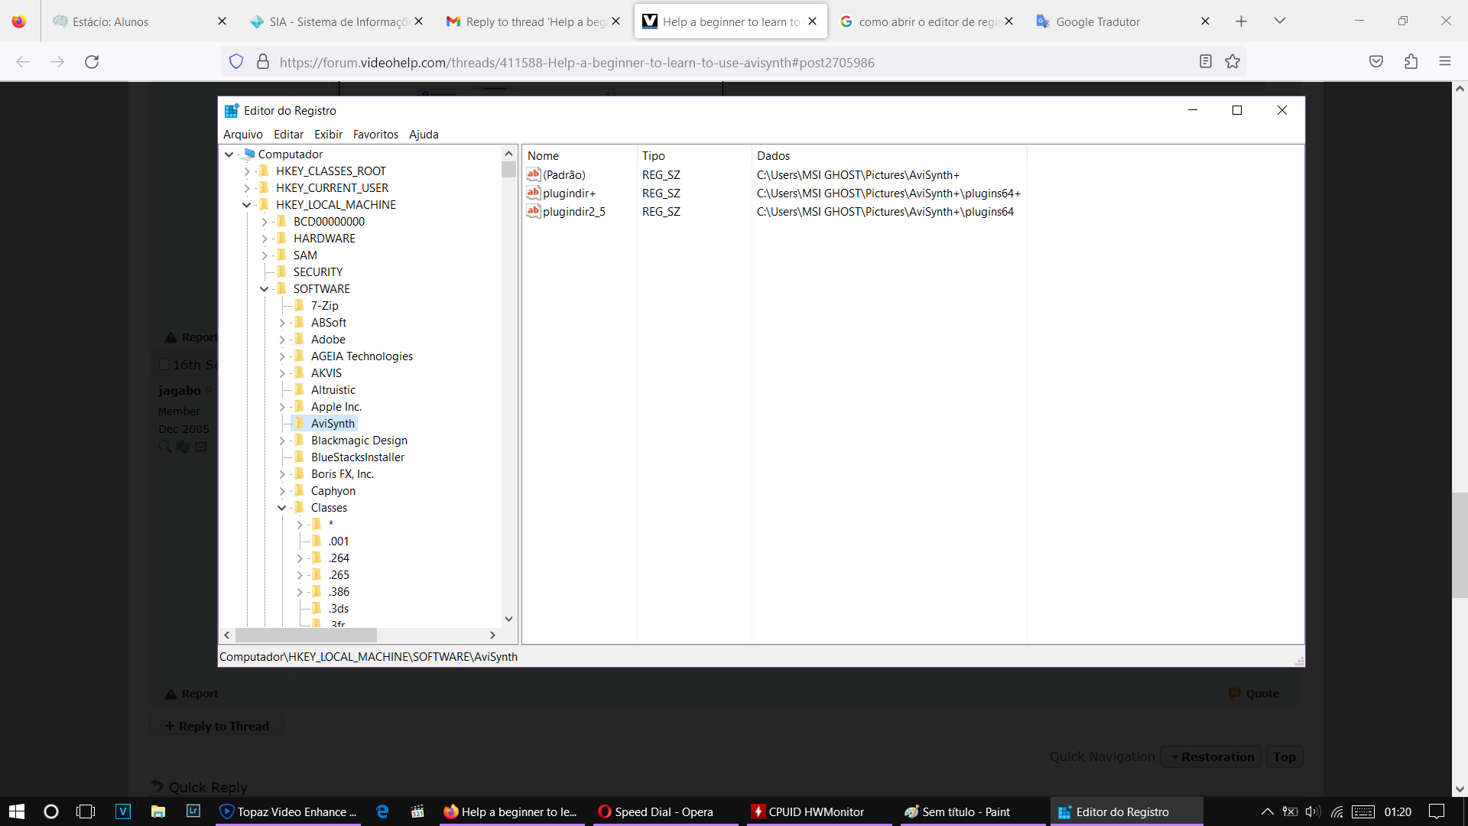This screenshot has height=826, width=1468.
Task: Toggle reader view icon
Action: tap(1206, 62)
